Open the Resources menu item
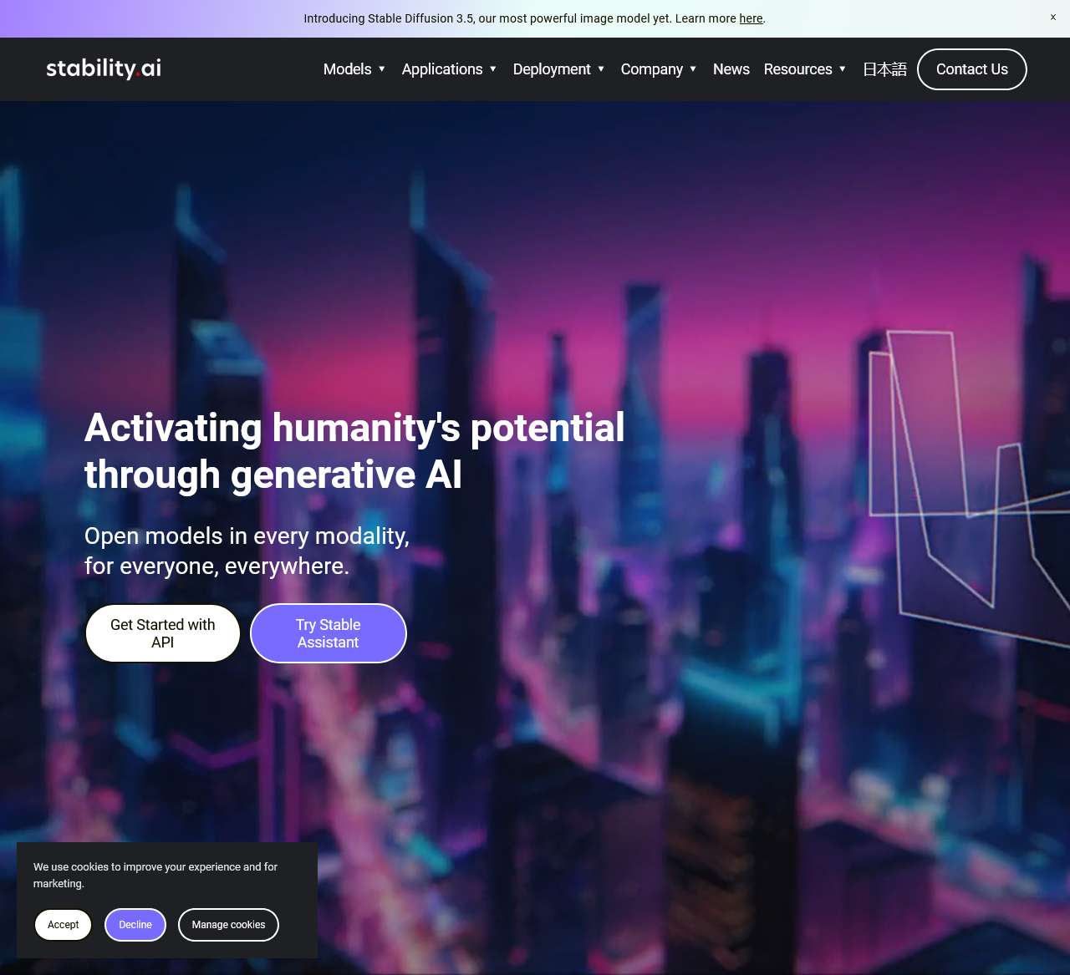 point(798,69)
